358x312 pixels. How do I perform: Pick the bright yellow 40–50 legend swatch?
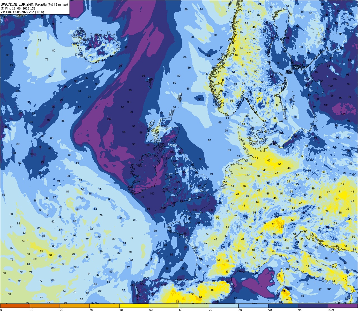(x=134, y=306)
